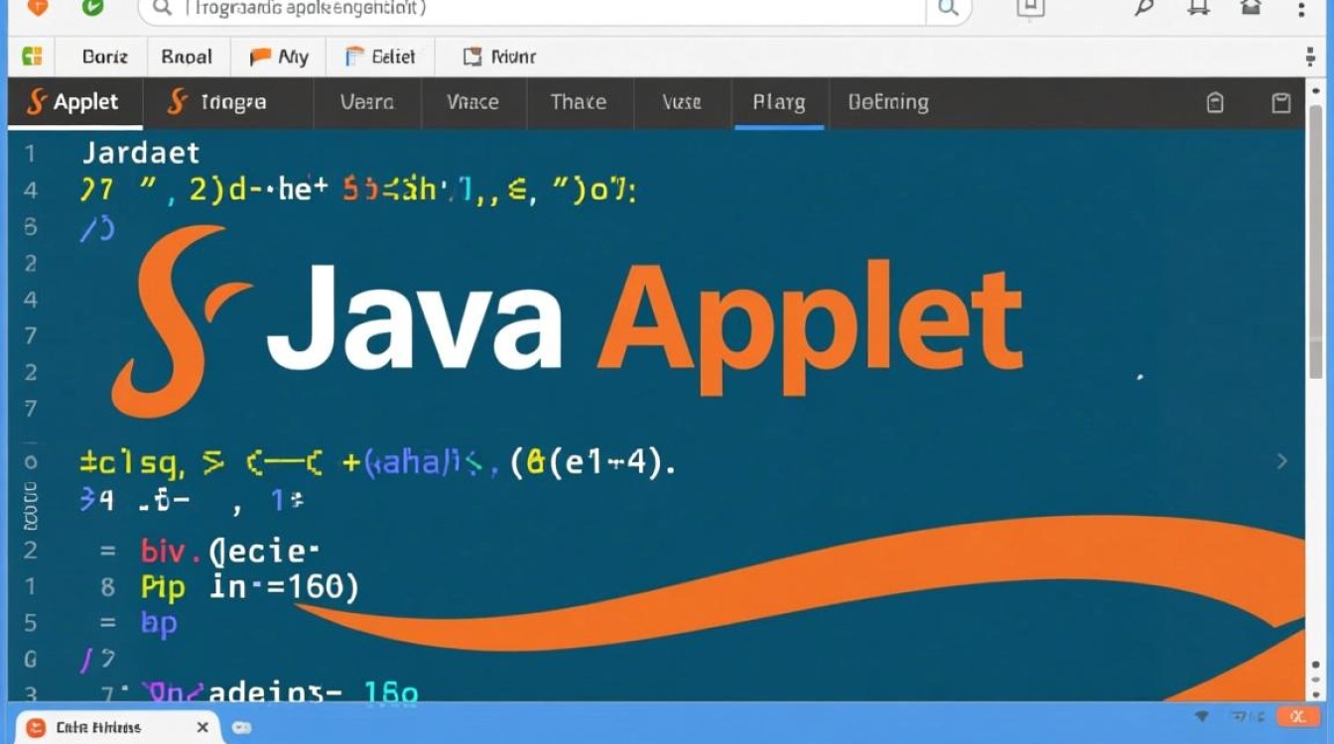The height and width of the screenshot is (744, 1334).
Task: Click inside the browser address bar
Action: [496, 10]
